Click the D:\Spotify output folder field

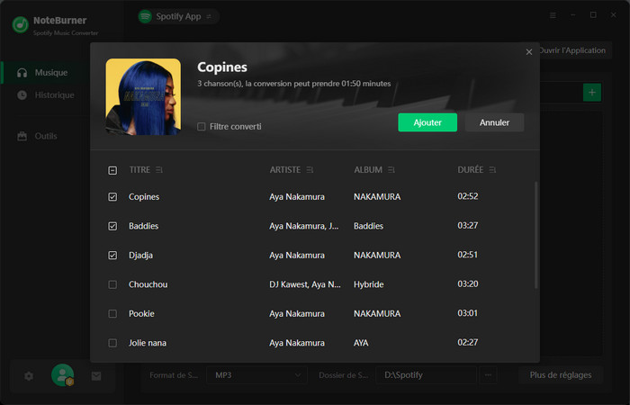[426, 375]
